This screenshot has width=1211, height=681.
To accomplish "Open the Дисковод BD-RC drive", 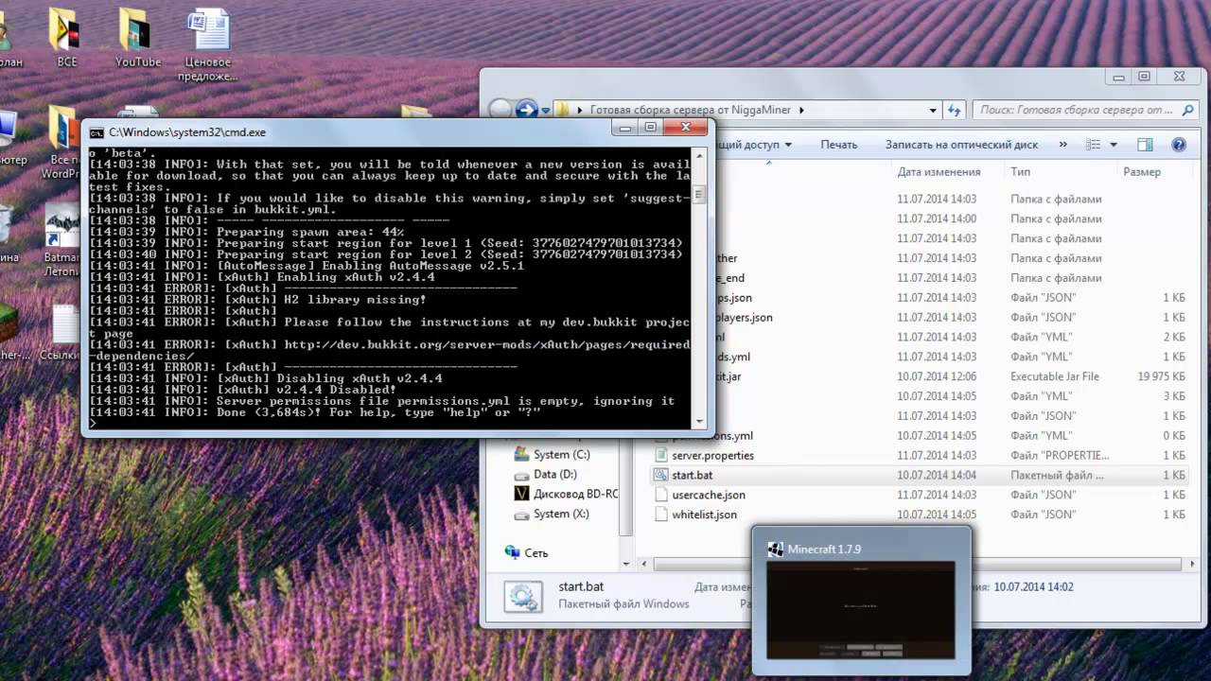I will [x=566, y=494].
